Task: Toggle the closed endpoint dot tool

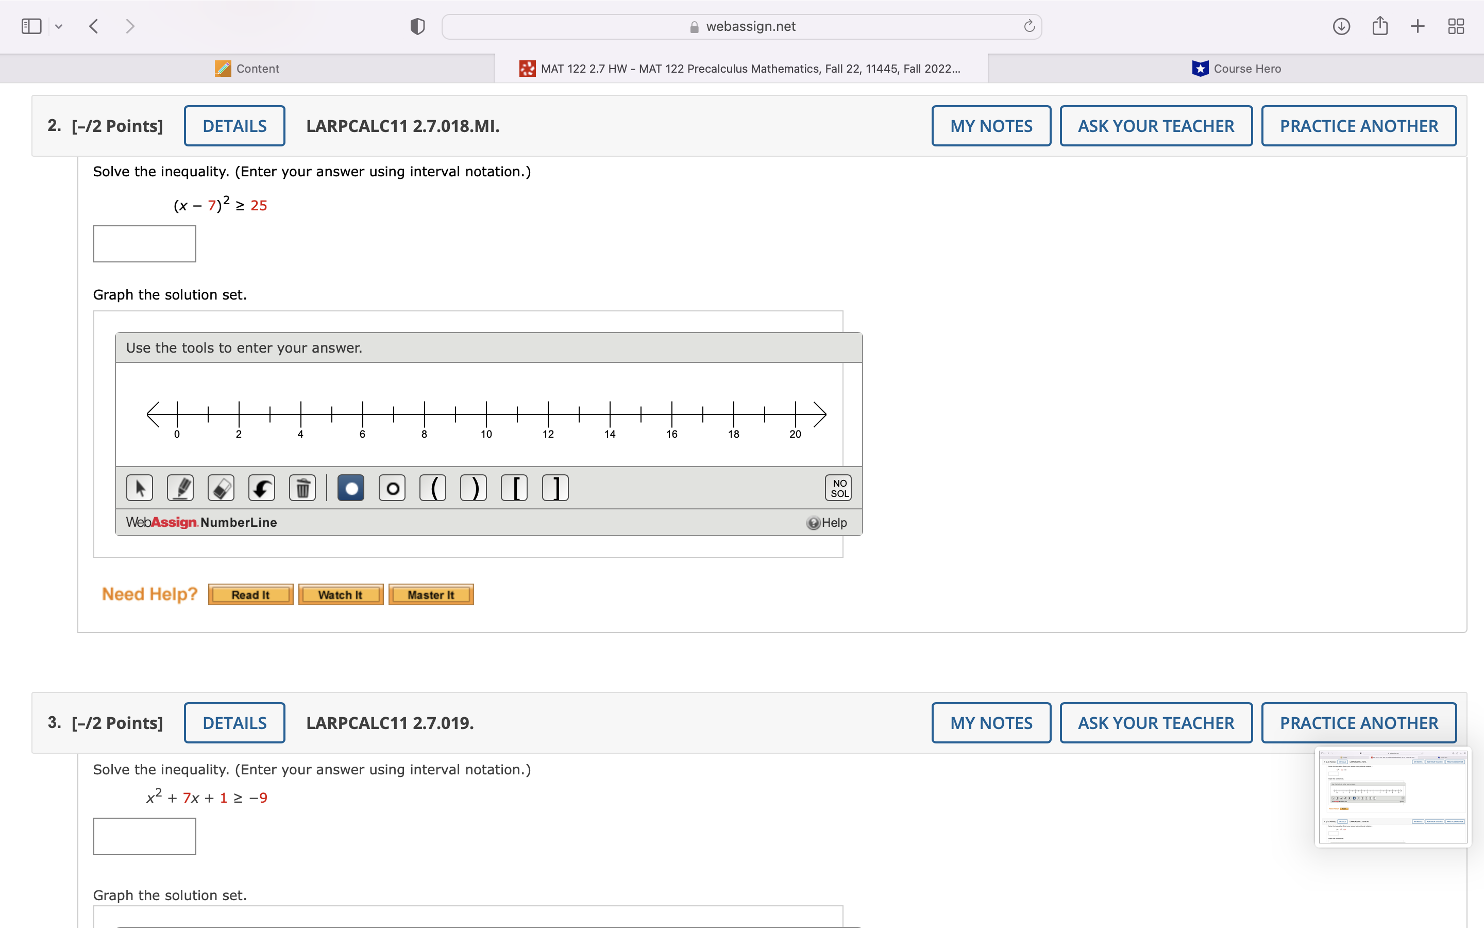Action: (351, 487)
